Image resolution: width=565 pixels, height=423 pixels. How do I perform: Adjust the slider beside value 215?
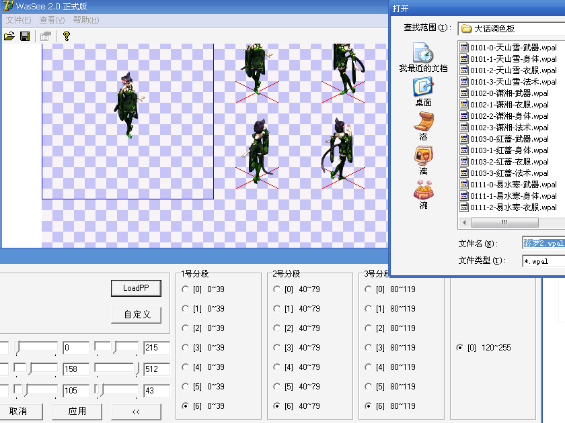[116, 348]
